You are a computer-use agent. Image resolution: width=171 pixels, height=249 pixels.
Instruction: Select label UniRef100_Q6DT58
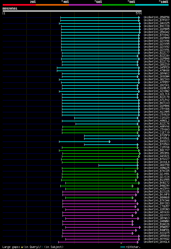pos(157,165)
